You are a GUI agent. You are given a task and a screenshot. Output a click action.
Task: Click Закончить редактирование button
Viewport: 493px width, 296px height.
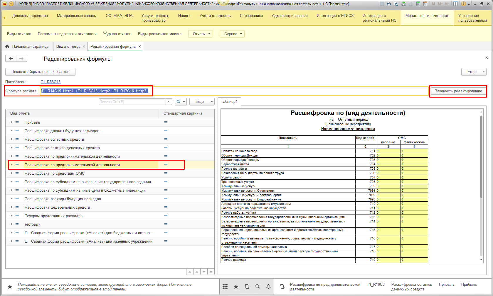click(458, 91)
